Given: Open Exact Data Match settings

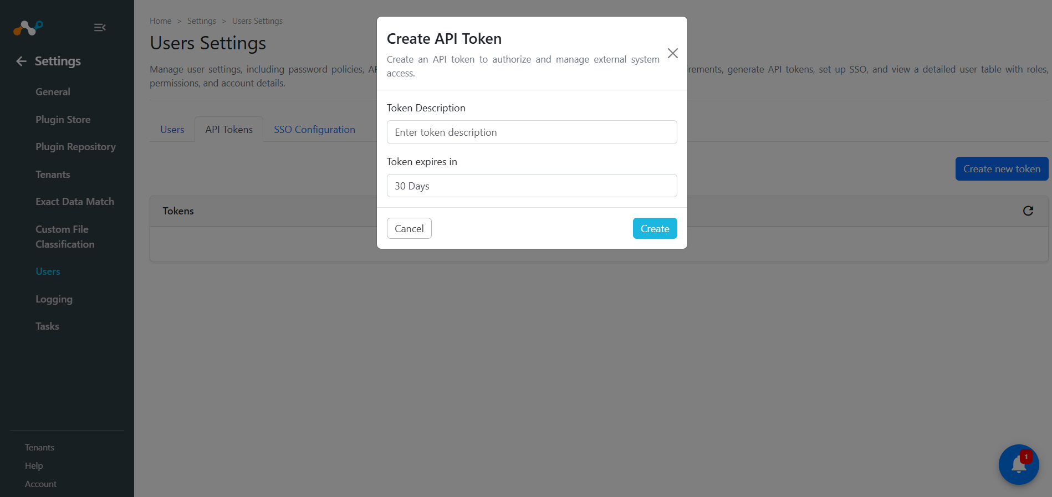Looking at the screenshot, I should 75,202.
